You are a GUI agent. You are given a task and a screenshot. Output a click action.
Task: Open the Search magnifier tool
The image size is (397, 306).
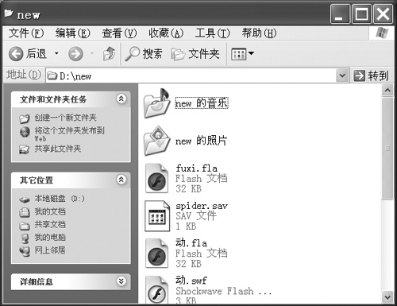[132, 54]
